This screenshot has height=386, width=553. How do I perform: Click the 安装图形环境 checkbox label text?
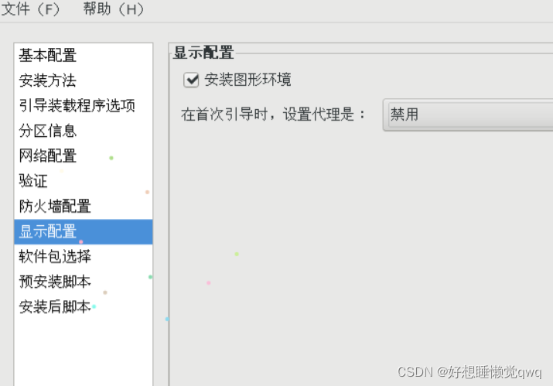pyautogui.click(x=247, y=80)
